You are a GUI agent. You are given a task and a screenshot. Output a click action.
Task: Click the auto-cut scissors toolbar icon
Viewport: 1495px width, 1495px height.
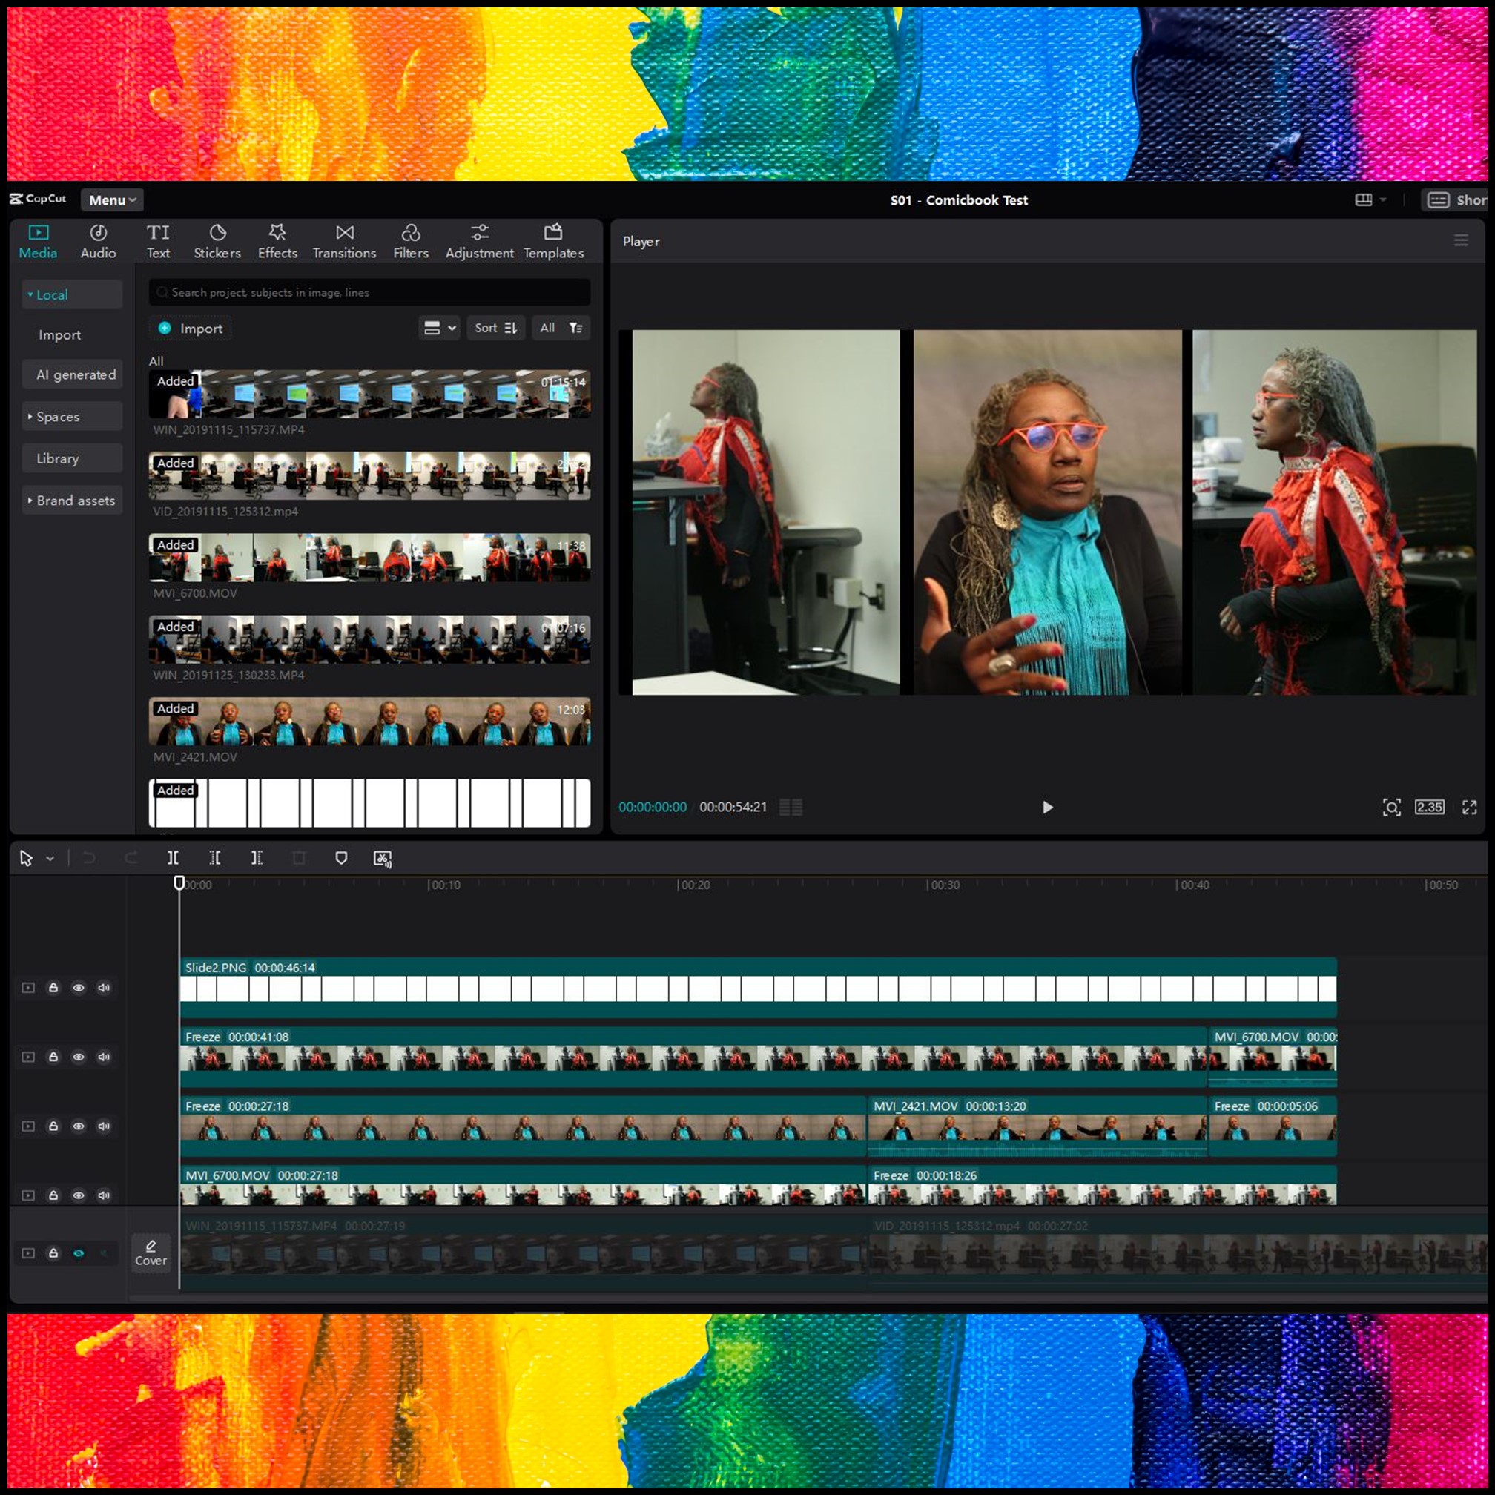coord(382,858)
